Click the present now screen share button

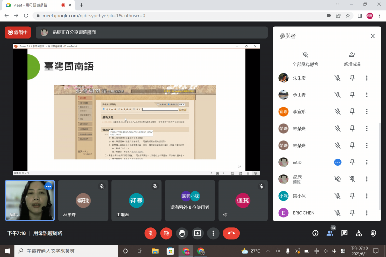[x=198, y=233]
